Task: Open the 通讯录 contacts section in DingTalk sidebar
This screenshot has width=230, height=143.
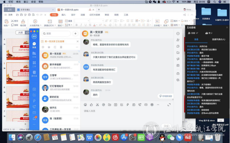Action: [x=34, y=73]
